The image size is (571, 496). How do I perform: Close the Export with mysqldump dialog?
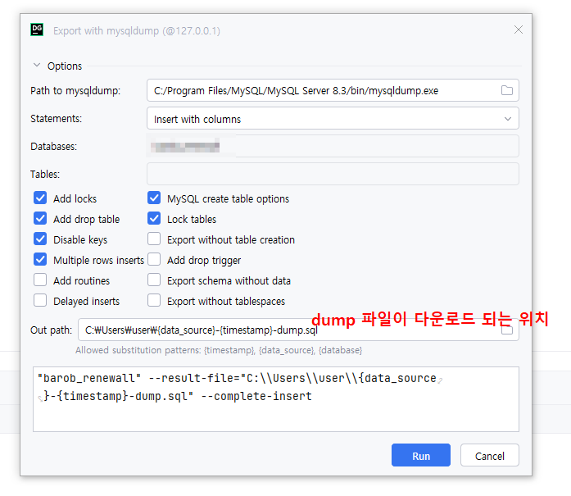coord(519,30)
